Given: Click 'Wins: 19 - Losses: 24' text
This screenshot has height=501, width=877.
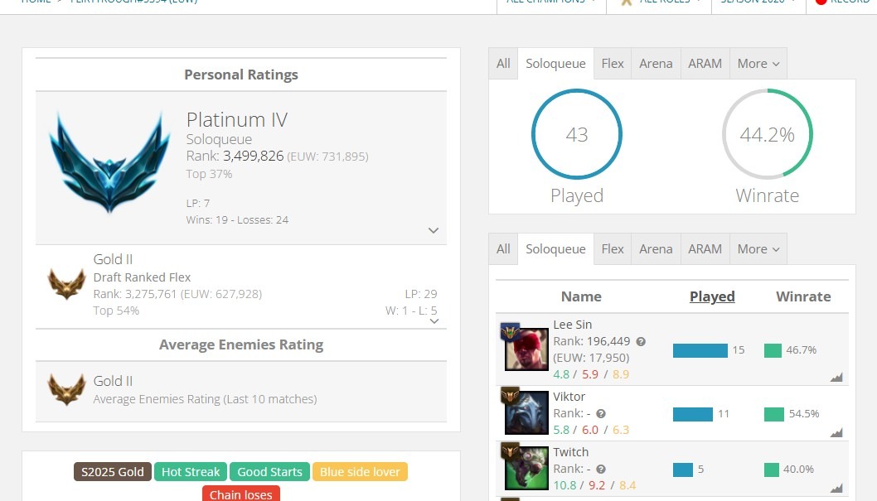Looking at the screenshot, I should tap(237, 219).
